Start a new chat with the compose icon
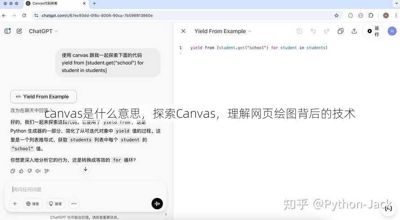400x220 pixels. pyautogui.click(x=19, y=31)
